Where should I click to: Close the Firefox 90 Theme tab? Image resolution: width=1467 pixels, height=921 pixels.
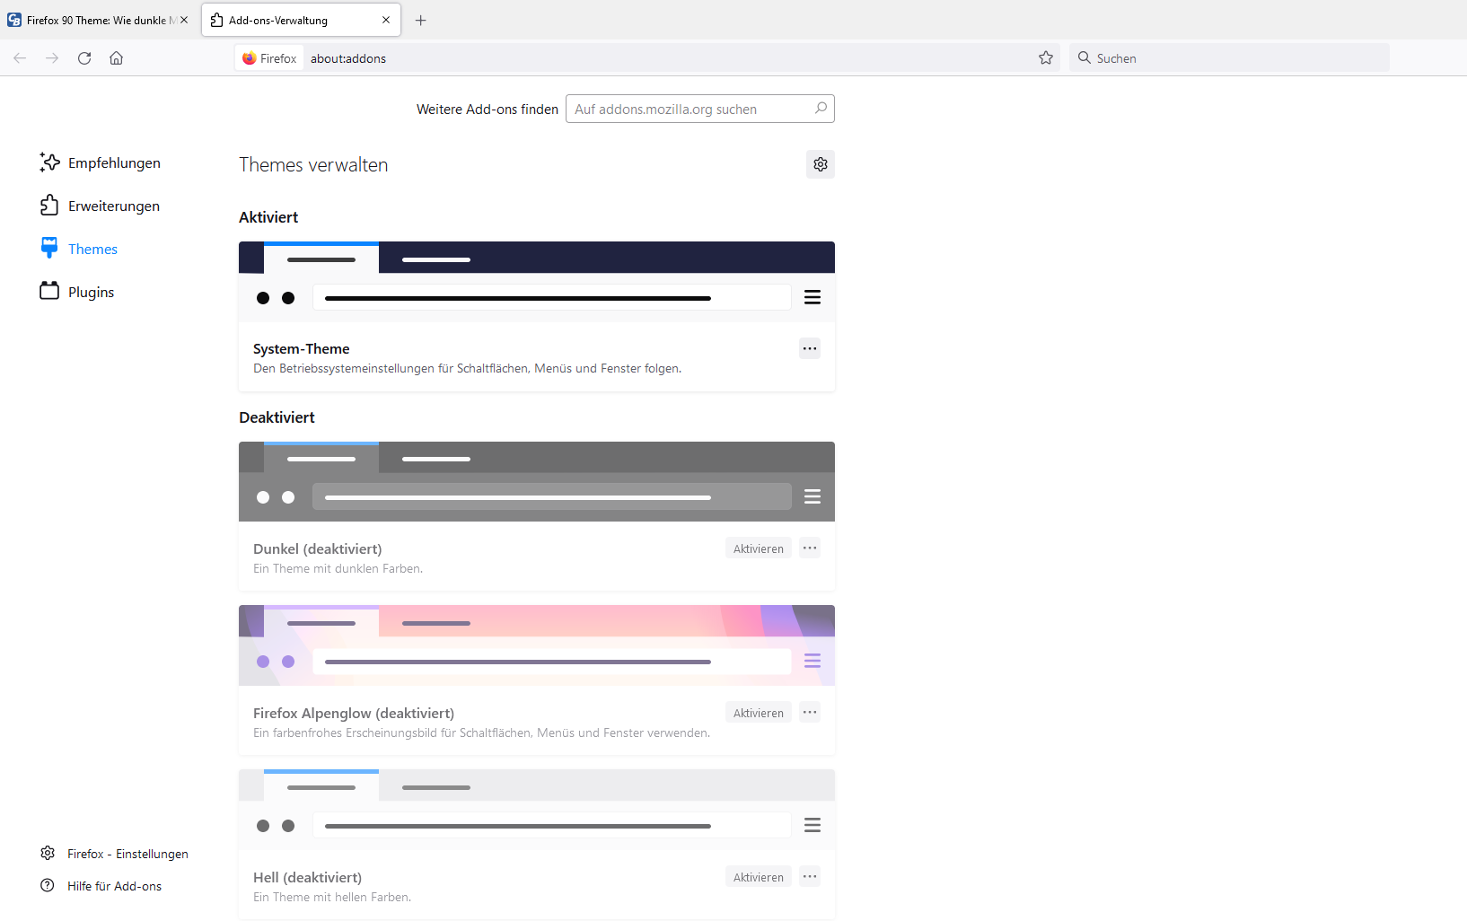[184, 20]
